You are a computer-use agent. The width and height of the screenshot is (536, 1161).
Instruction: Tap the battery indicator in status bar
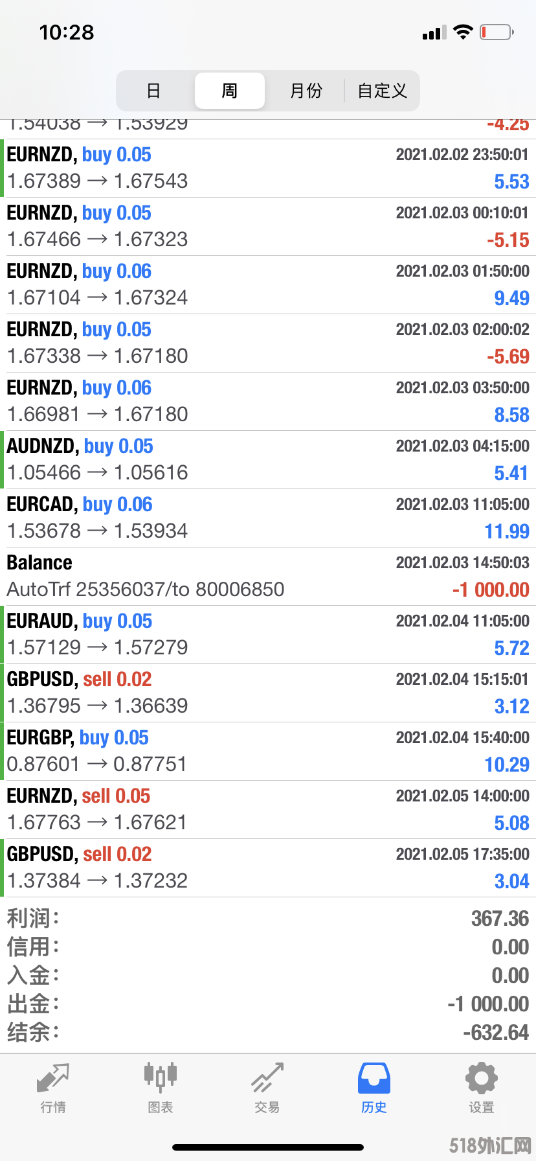tap(497, 32)
